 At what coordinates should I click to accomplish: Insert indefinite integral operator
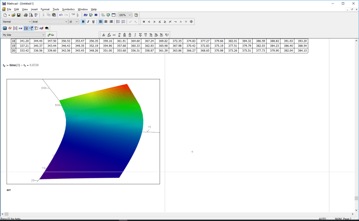tap(135, 35)
